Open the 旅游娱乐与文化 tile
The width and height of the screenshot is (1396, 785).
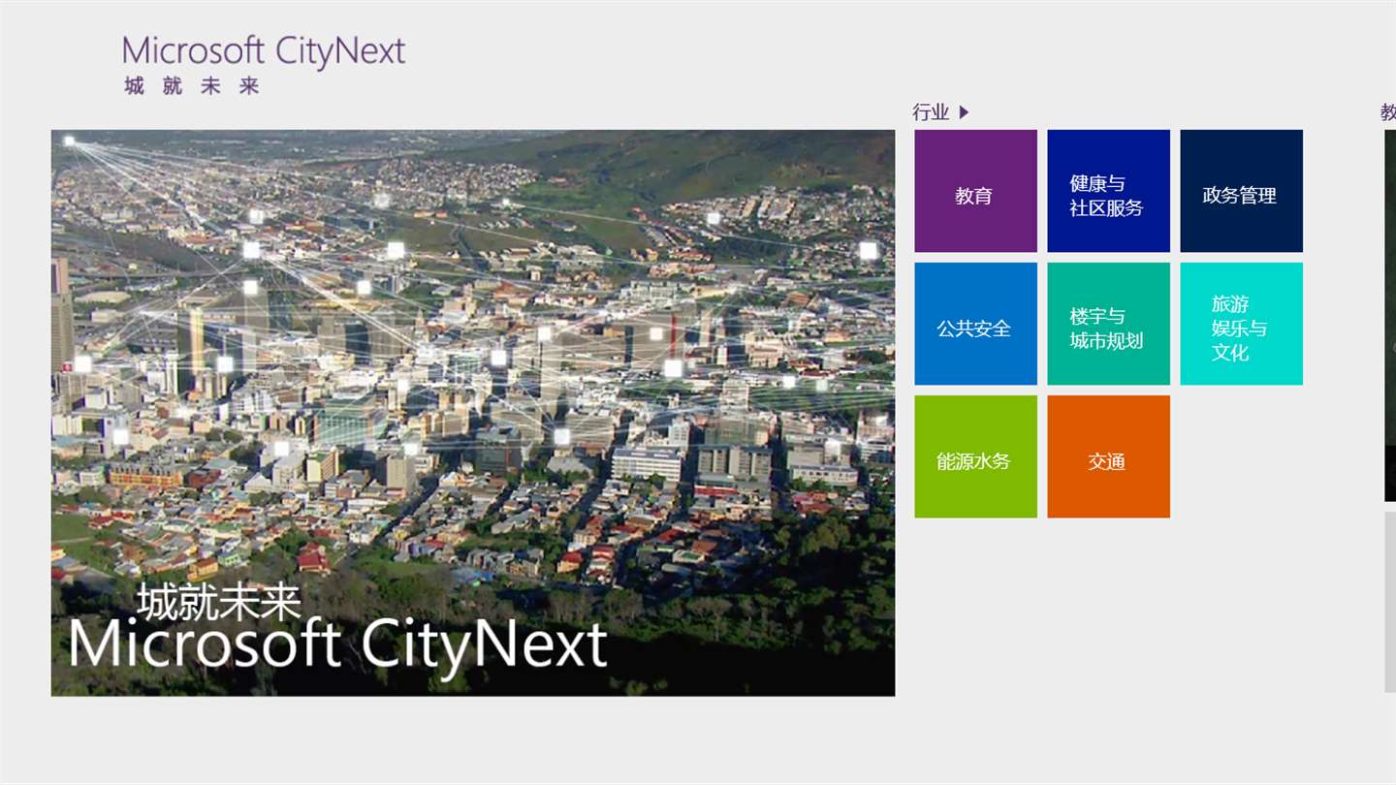(1241, 324)
